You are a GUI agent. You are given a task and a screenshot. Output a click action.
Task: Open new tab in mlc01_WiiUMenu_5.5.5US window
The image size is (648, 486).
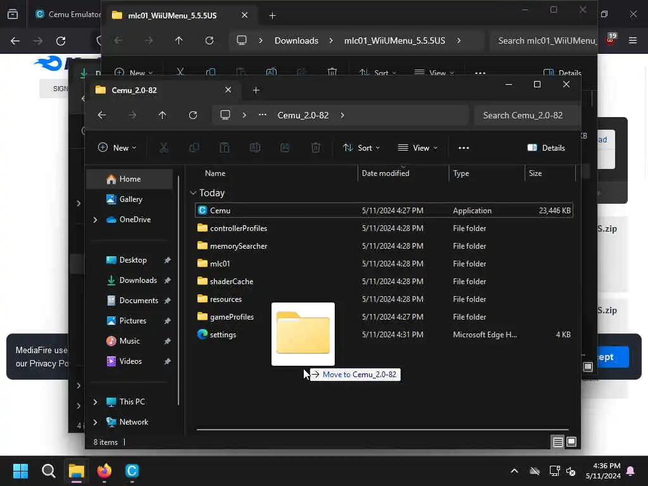coord(272,15)
